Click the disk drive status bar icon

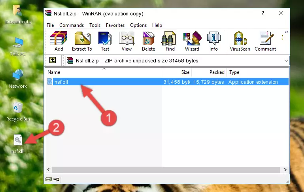point(49,179)
